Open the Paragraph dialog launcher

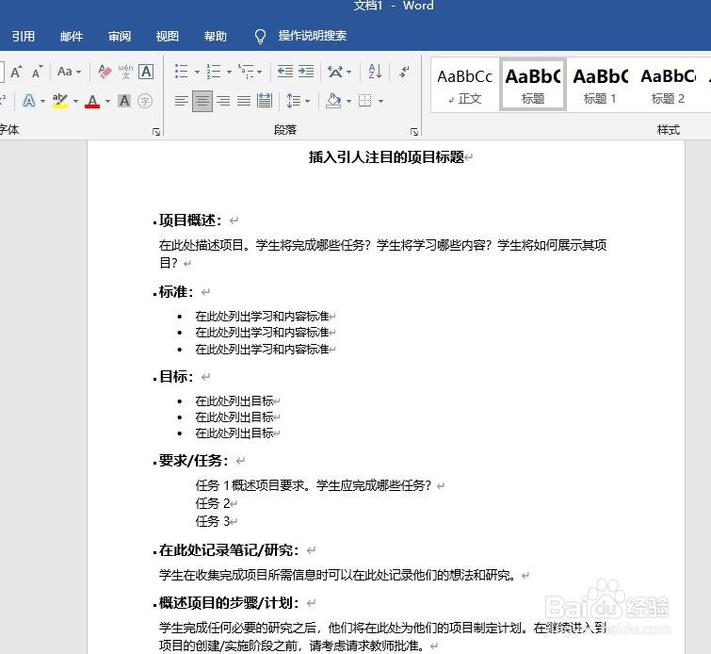click(414, 132)
